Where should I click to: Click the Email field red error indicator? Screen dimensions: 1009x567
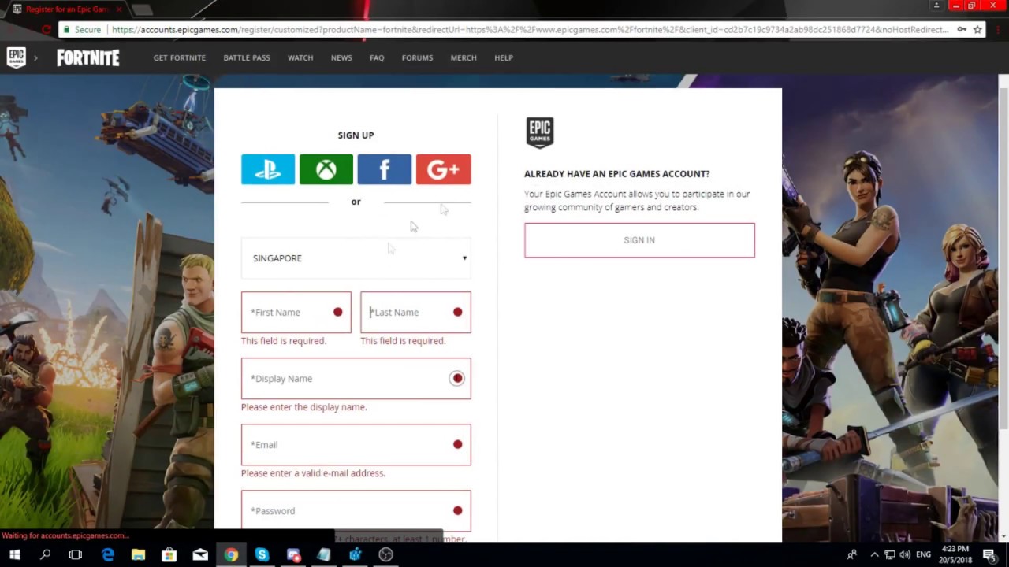(x=457, y=445)
